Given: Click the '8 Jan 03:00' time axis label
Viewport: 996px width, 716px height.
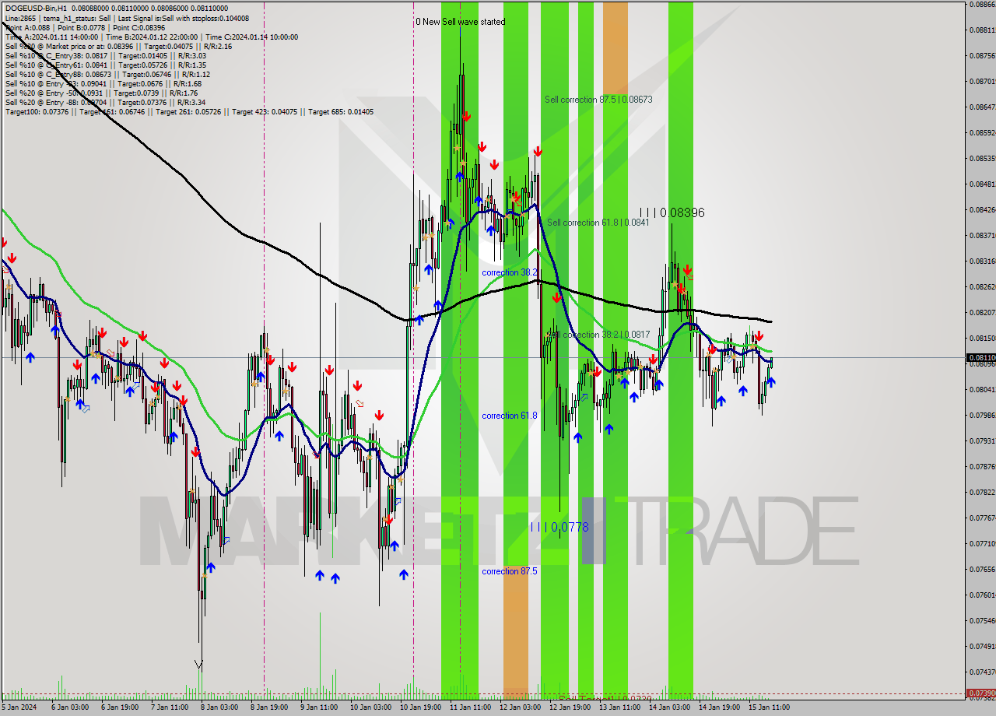Looking at the screenshot, I should pyautogui.click(x=219, y=707).
